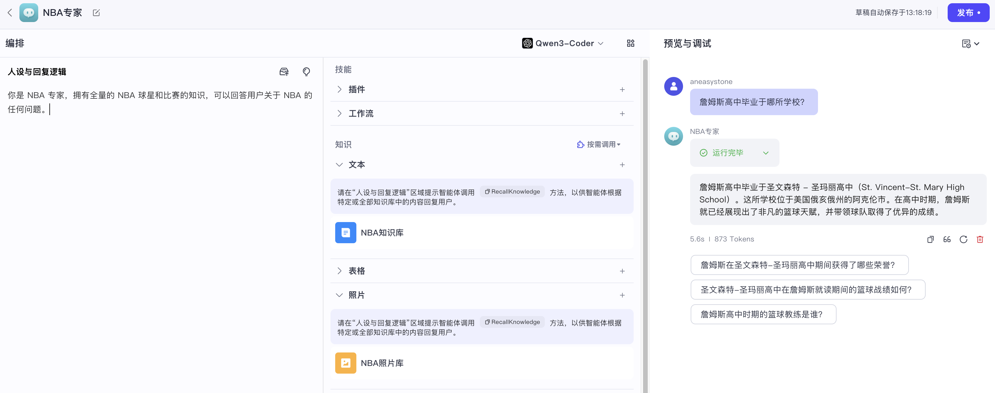Click the 发布 publish button
The width and height of the screenshot is (995, 393).
click(968, 13)
